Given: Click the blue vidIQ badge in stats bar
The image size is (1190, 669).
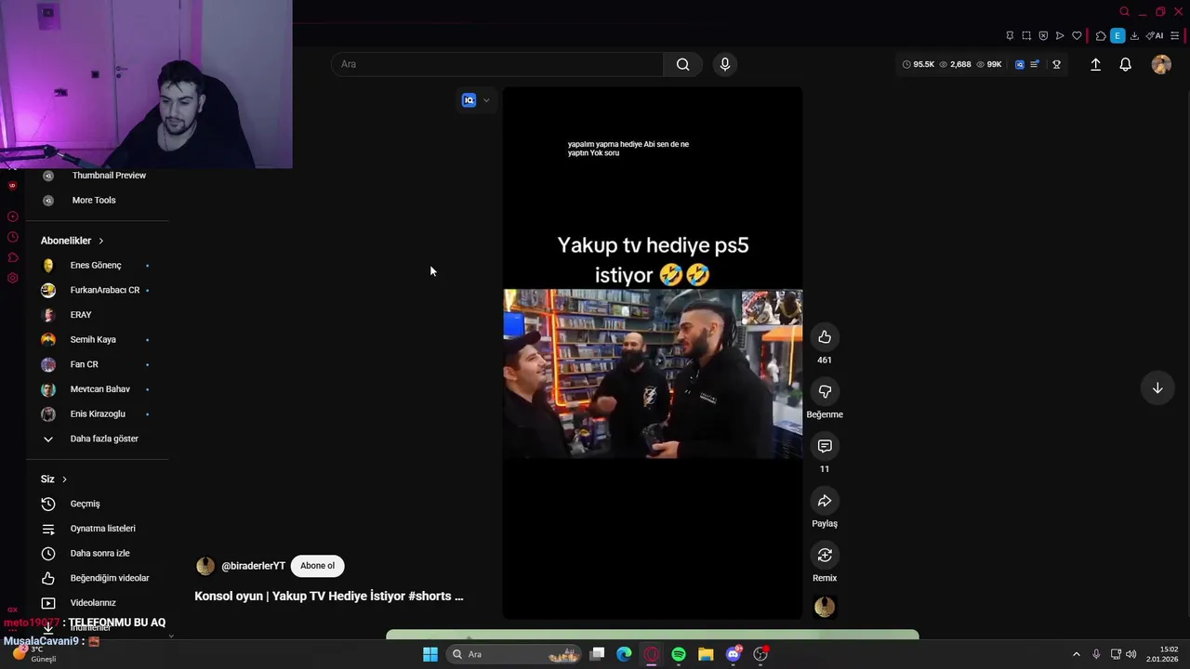Looking at the screenshot, I should coord(1020,64).
